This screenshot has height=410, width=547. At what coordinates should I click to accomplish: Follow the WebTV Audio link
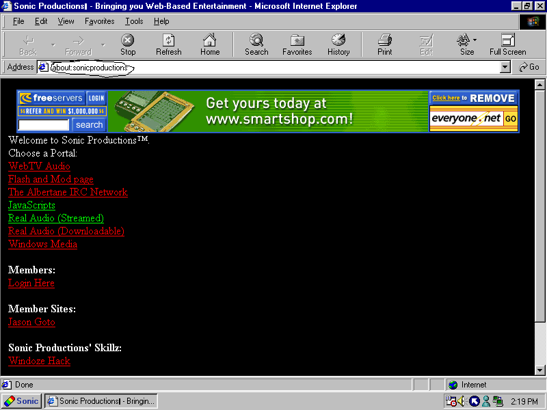click(x=39, y=166)
